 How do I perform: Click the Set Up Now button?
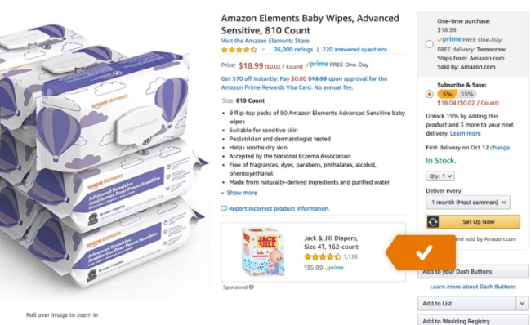(473, 222)
